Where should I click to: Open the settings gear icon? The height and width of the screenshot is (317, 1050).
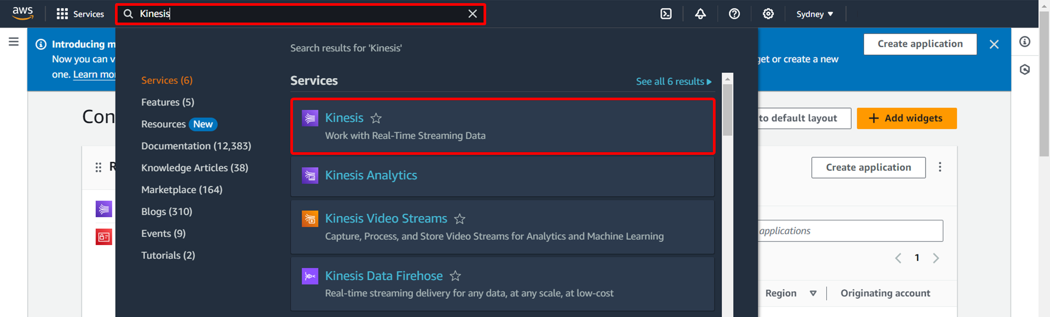click(768, 14)
